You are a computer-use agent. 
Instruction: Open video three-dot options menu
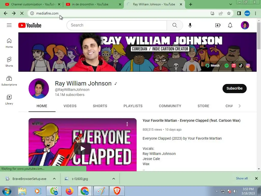click(127, 124)
